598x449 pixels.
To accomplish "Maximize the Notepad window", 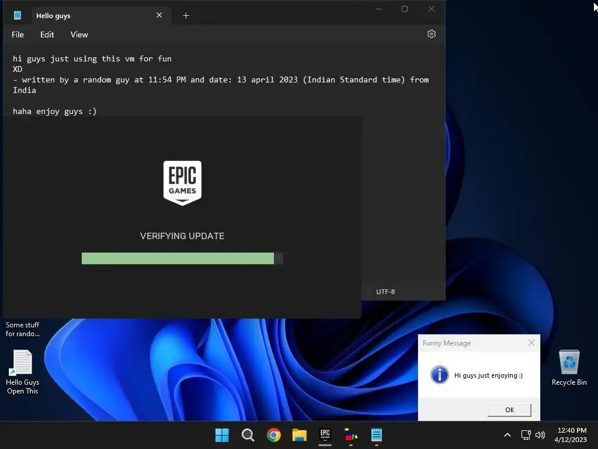I will coord(405,9).
